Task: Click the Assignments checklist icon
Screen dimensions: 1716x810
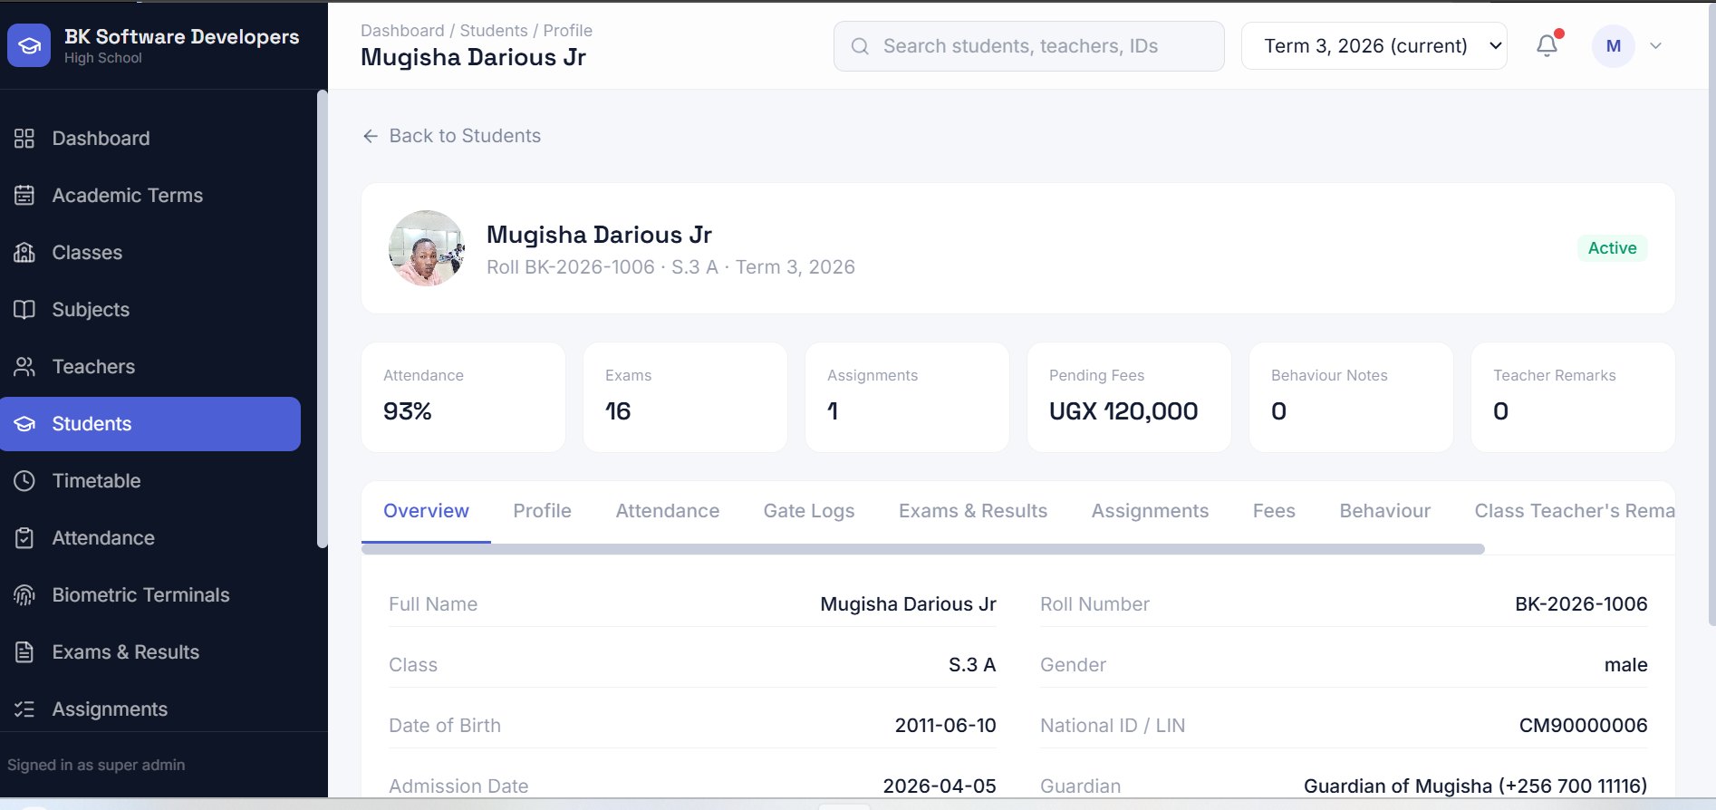Action: pyautogui.click(x=24, y=709)
